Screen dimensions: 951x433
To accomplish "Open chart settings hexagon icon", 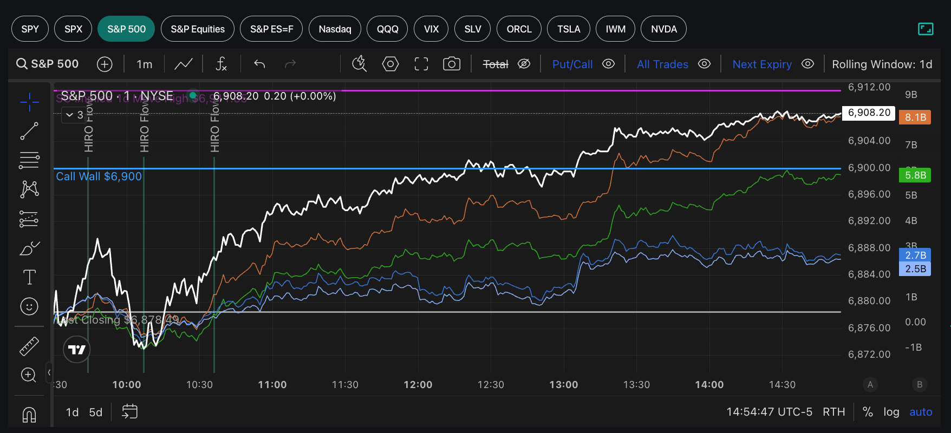I will pyautogui.click(x=390, y=64).
